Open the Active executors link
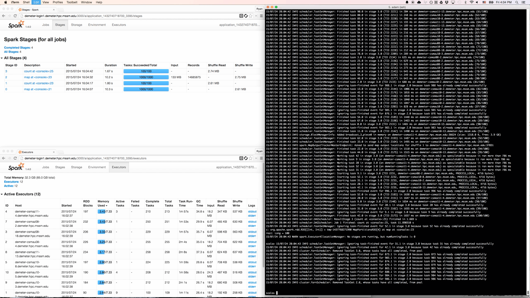530x298 pixels. pos(8,186)
